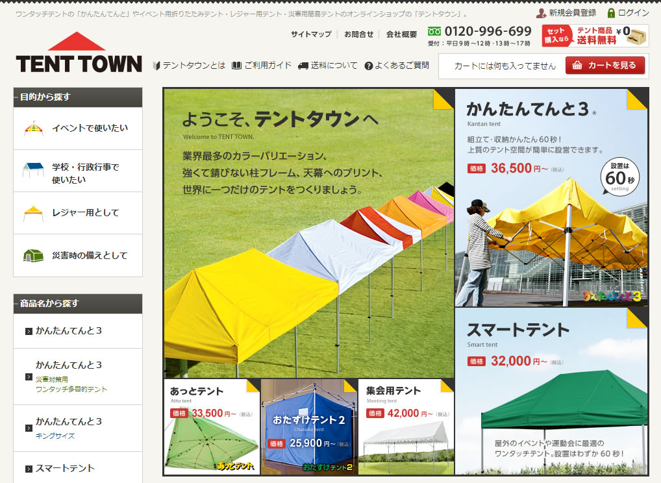Select the あっとテント green tent thumbnail
This screenshot has width=661, height=483.
pyautogui.click(x=212, y=427)
